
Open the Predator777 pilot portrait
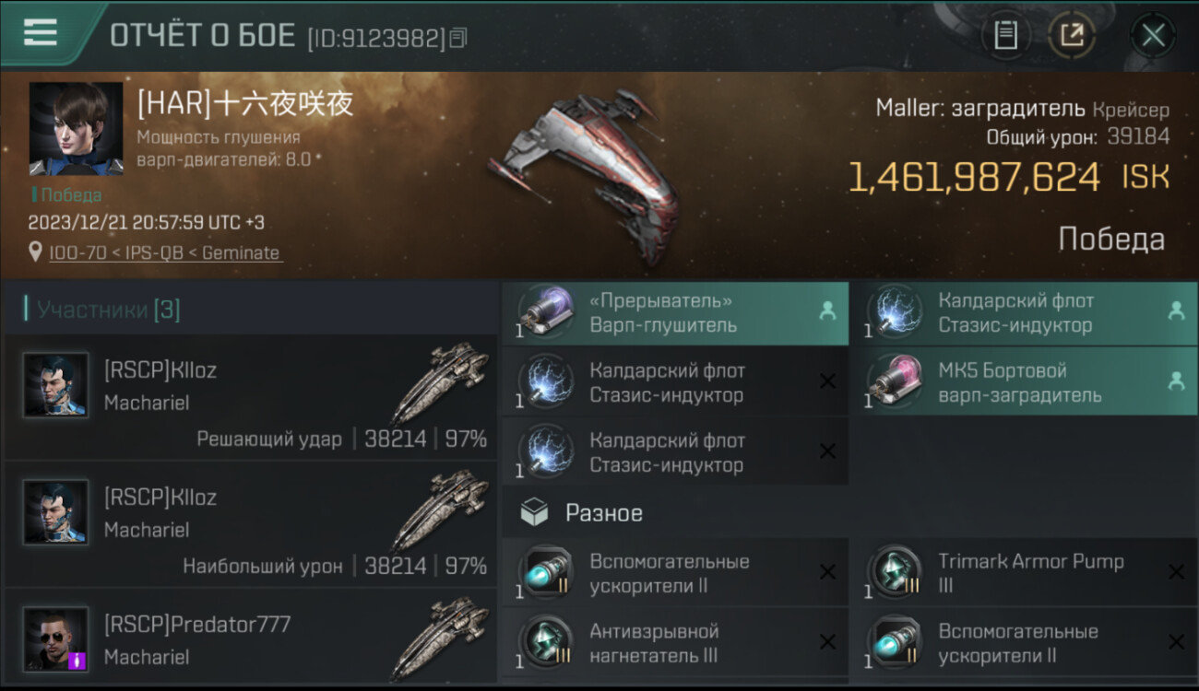[x=56, y=638]
